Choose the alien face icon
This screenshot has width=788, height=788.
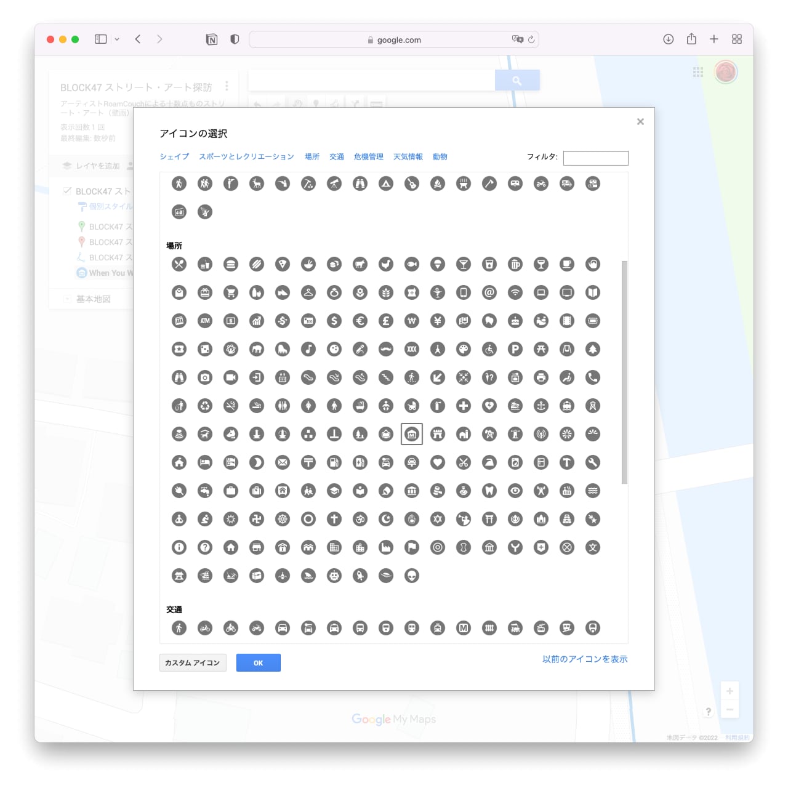click(x=412, y=576)
